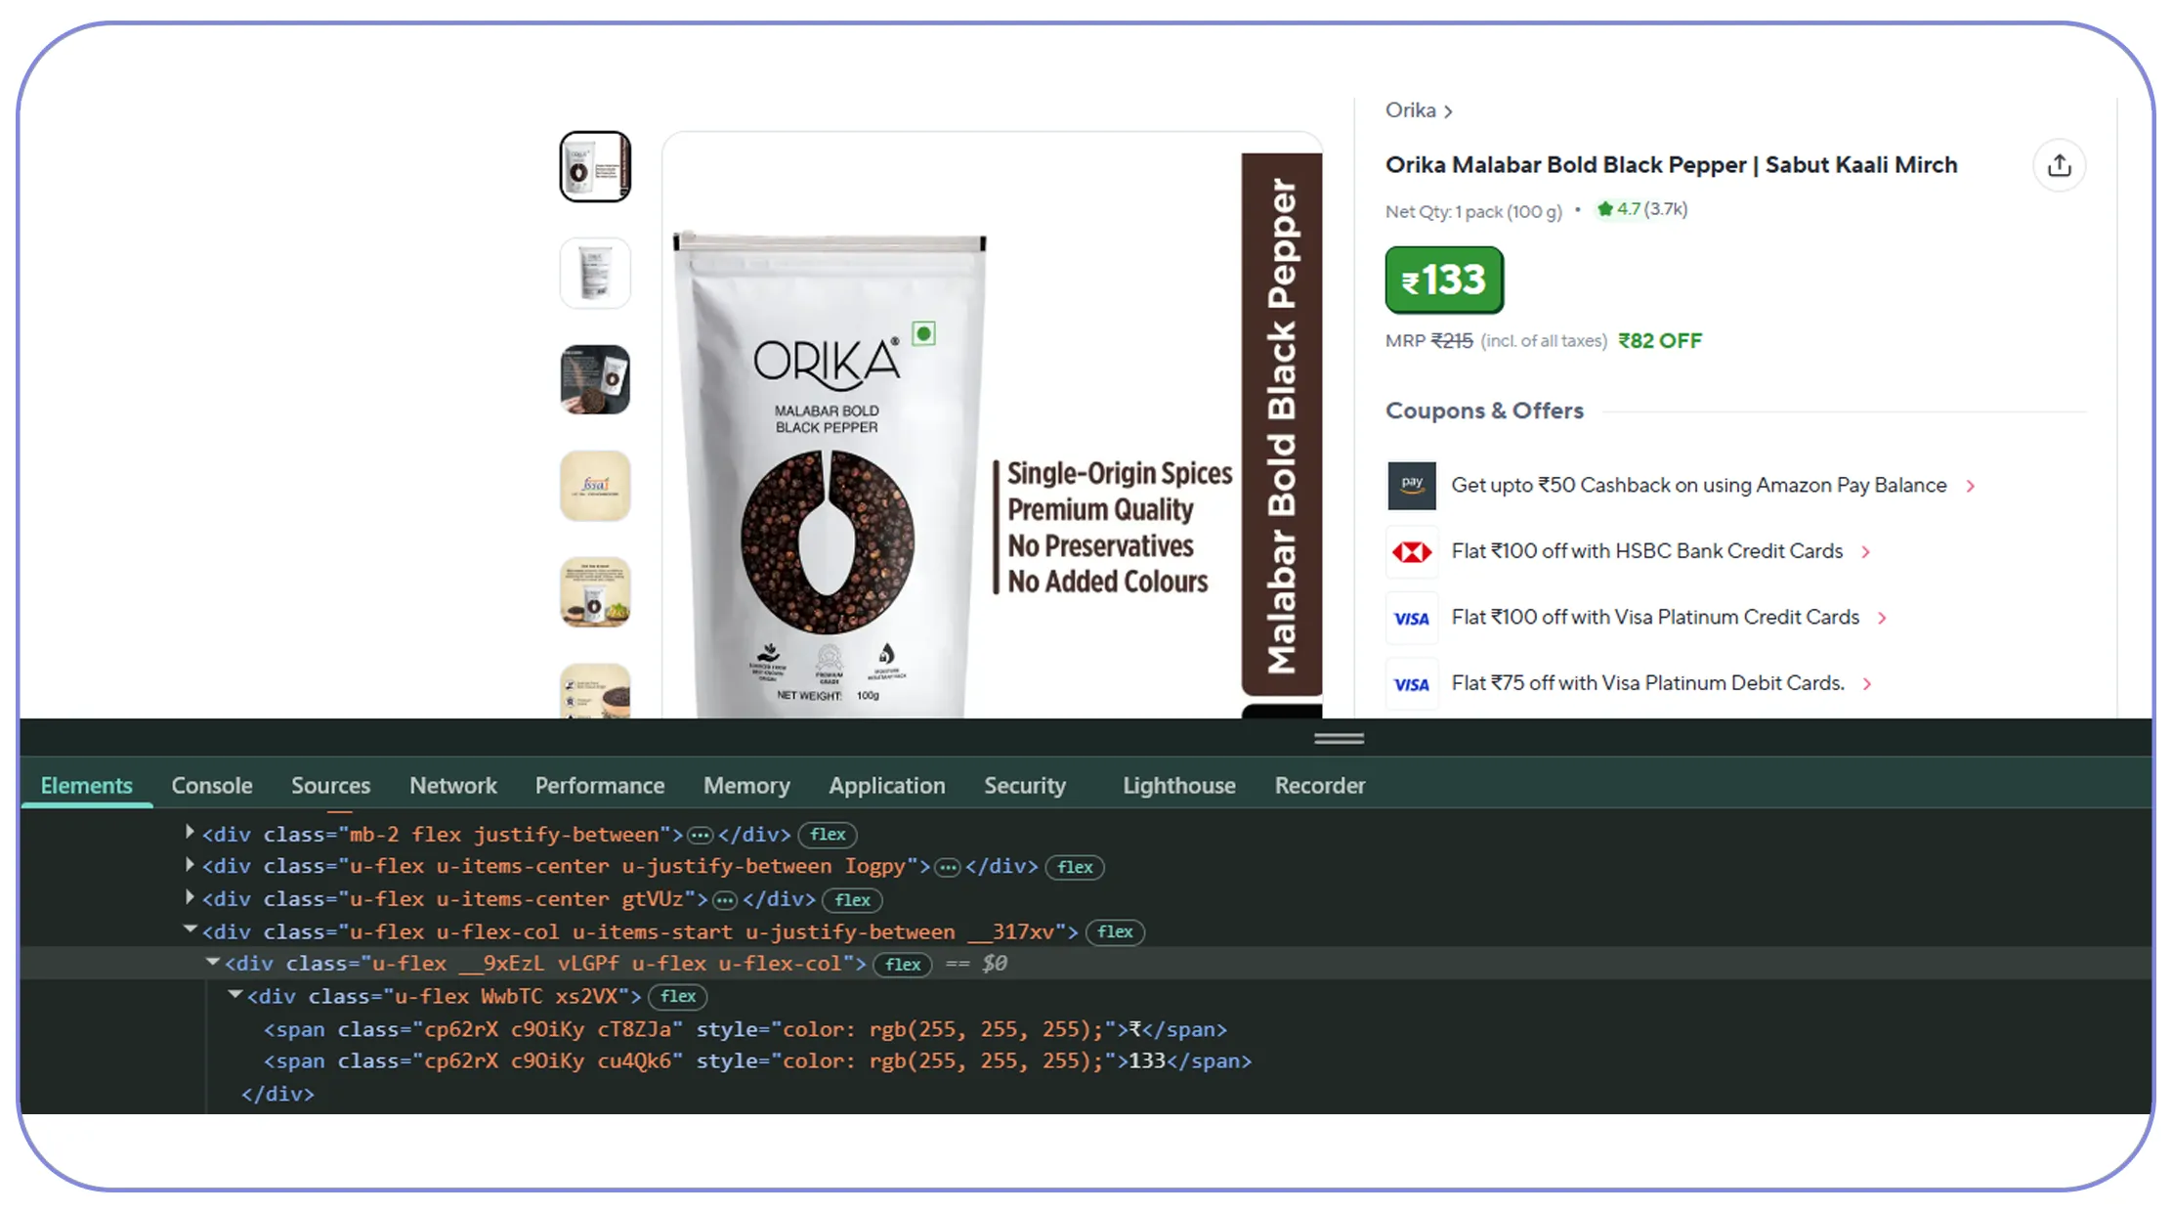Switch to the Console tab
2172x1212 pixels.
[x=212, y=786]
